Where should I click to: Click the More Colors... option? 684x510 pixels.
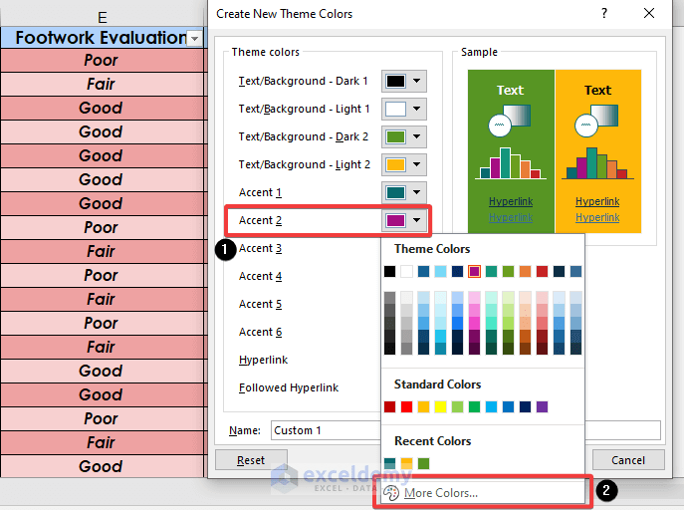482,493
